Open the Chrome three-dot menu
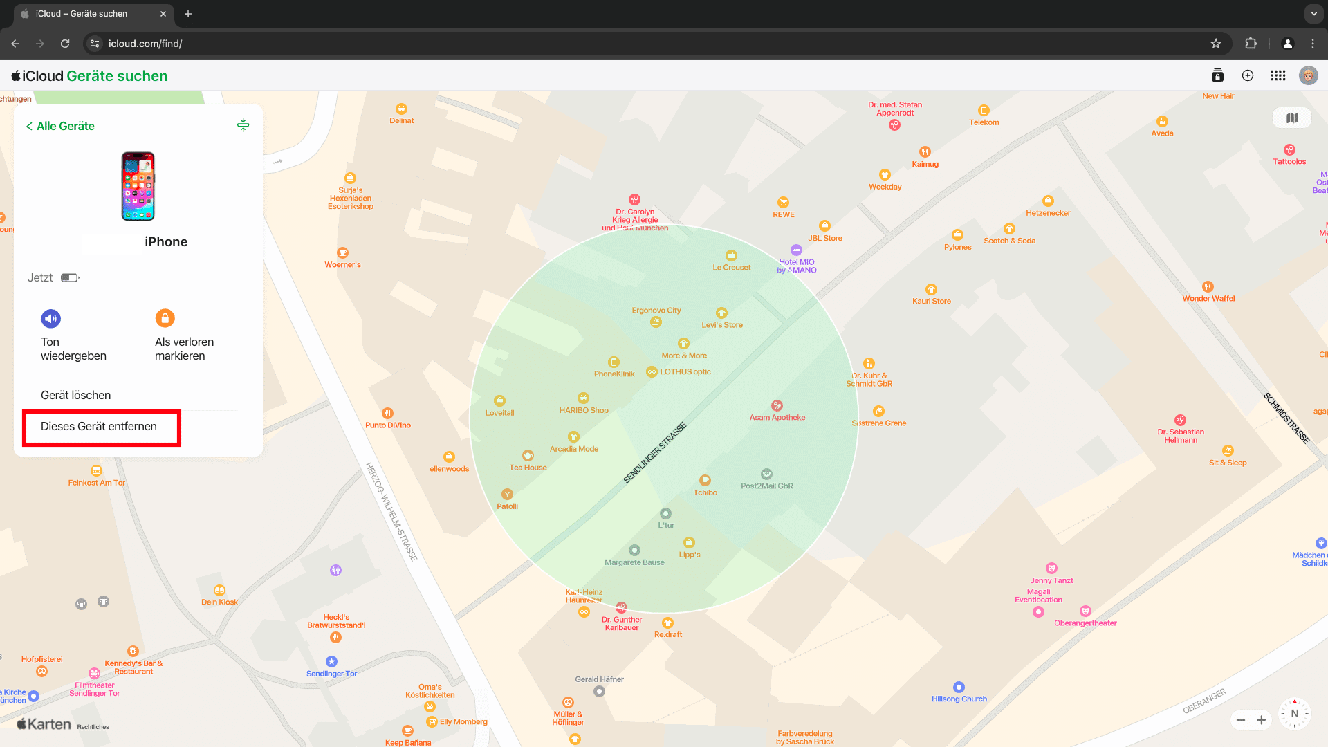 (1312, 44)
